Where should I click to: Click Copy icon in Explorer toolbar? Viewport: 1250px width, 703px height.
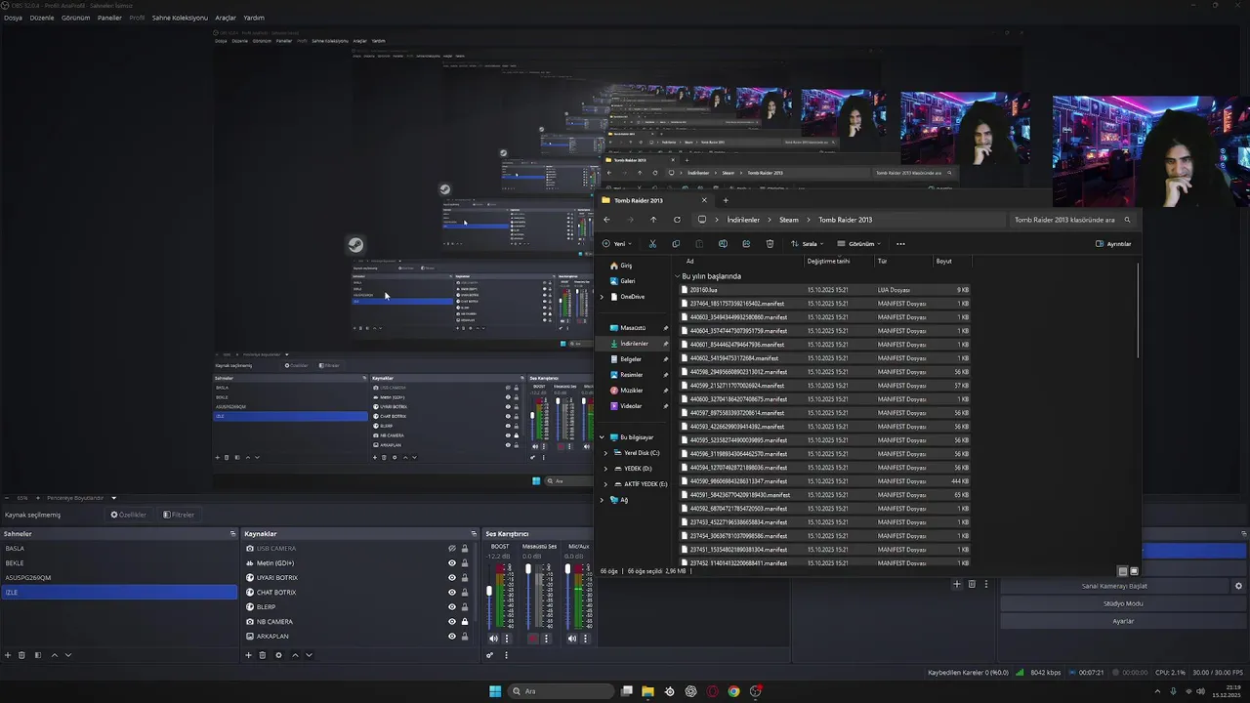pyautogui.click(x=676, y=244)
